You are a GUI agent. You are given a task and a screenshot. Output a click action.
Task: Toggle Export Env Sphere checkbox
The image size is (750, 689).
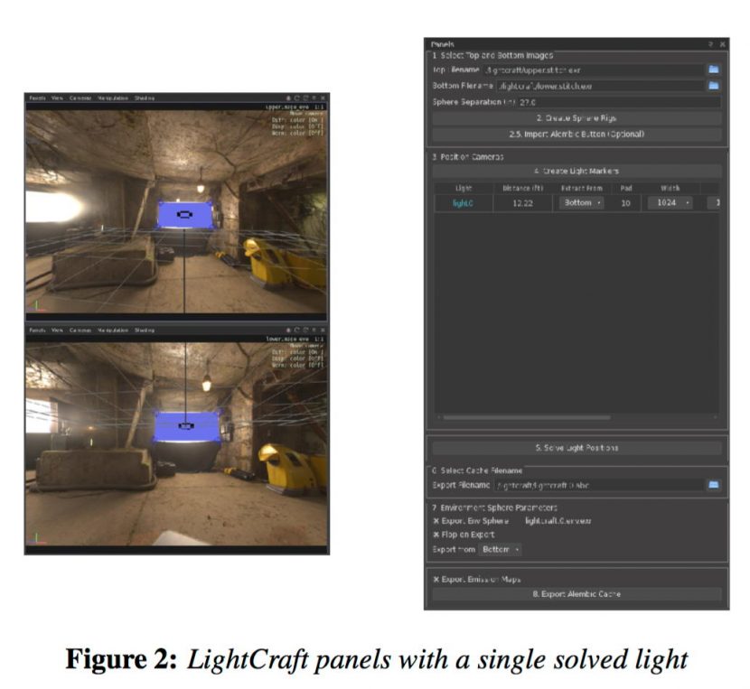(x=436, y=520)
